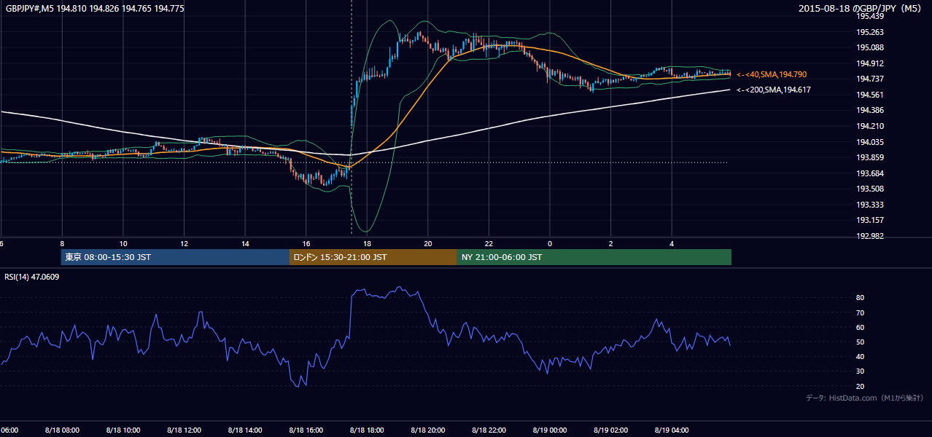The image size is (932, 437).
Task: Click the 194.912 price axis label
Action: coord(869,63)
